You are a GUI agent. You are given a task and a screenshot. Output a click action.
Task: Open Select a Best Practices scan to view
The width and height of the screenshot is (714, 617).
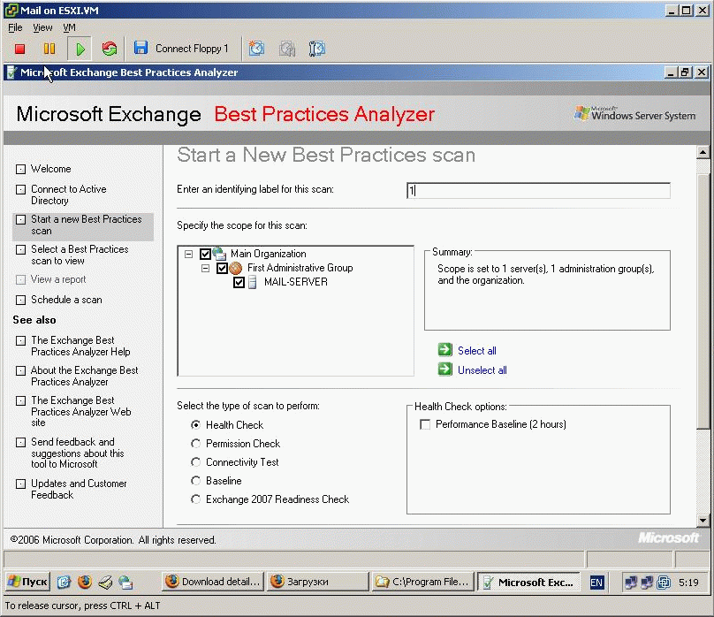coord(80,255)
